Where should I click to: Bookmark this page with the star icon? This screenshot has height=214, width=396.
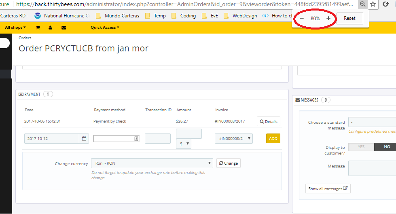[x=373, y=4]
